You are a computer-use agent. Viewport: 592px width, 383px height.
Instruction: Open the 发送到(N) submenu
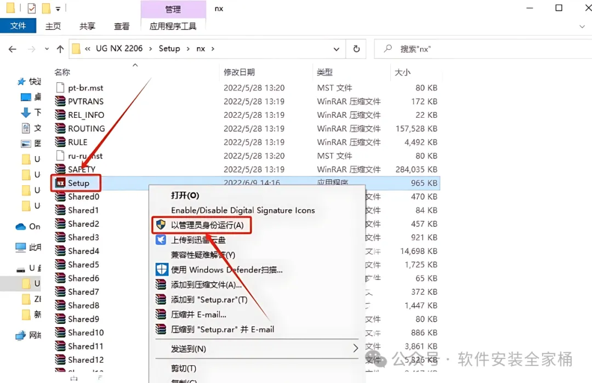[257, 348]
